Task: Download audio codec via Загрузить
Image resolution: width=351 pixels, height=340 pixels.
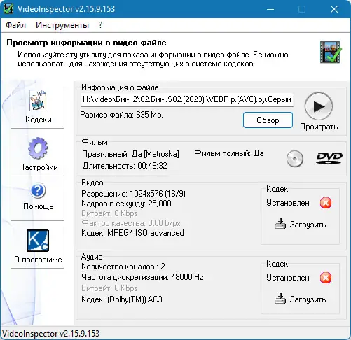Action: [300, 299]
